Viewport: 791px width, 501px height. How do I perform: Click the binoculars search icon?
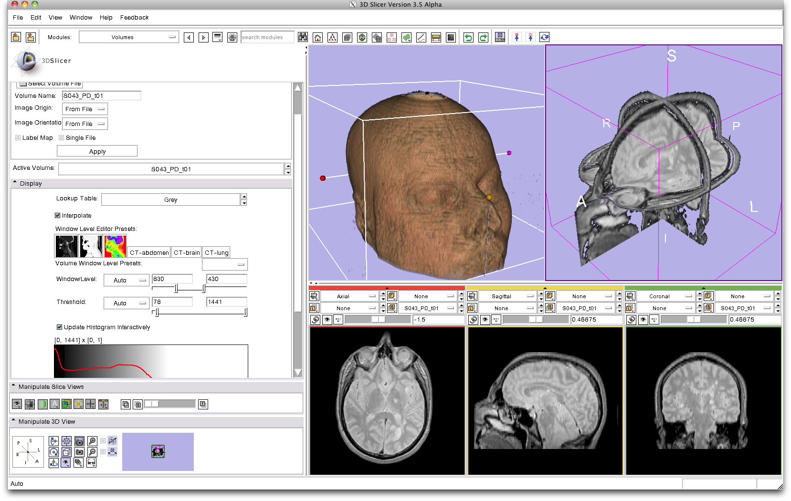303,37
